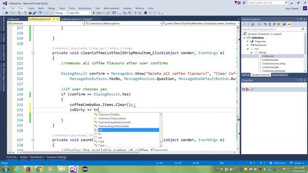Select 'true' in the IntelliSense list
The width and height of the screenshot is (308, 173).
point(127,130)
